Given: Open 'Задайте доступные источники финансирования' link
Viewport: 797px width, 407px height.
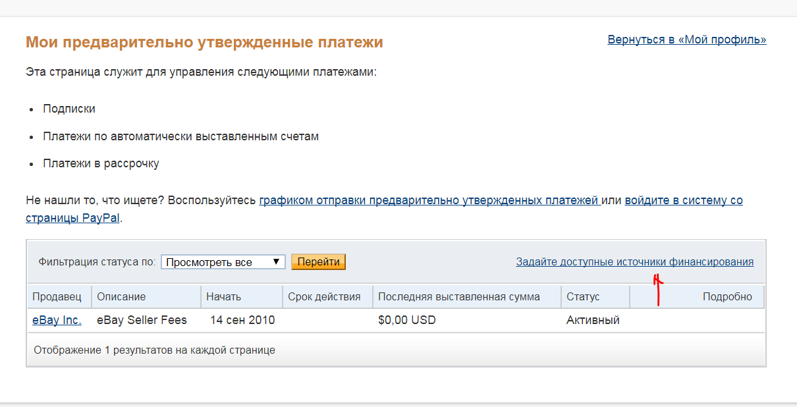Looking at the screenshot, I should coord(634,262).
